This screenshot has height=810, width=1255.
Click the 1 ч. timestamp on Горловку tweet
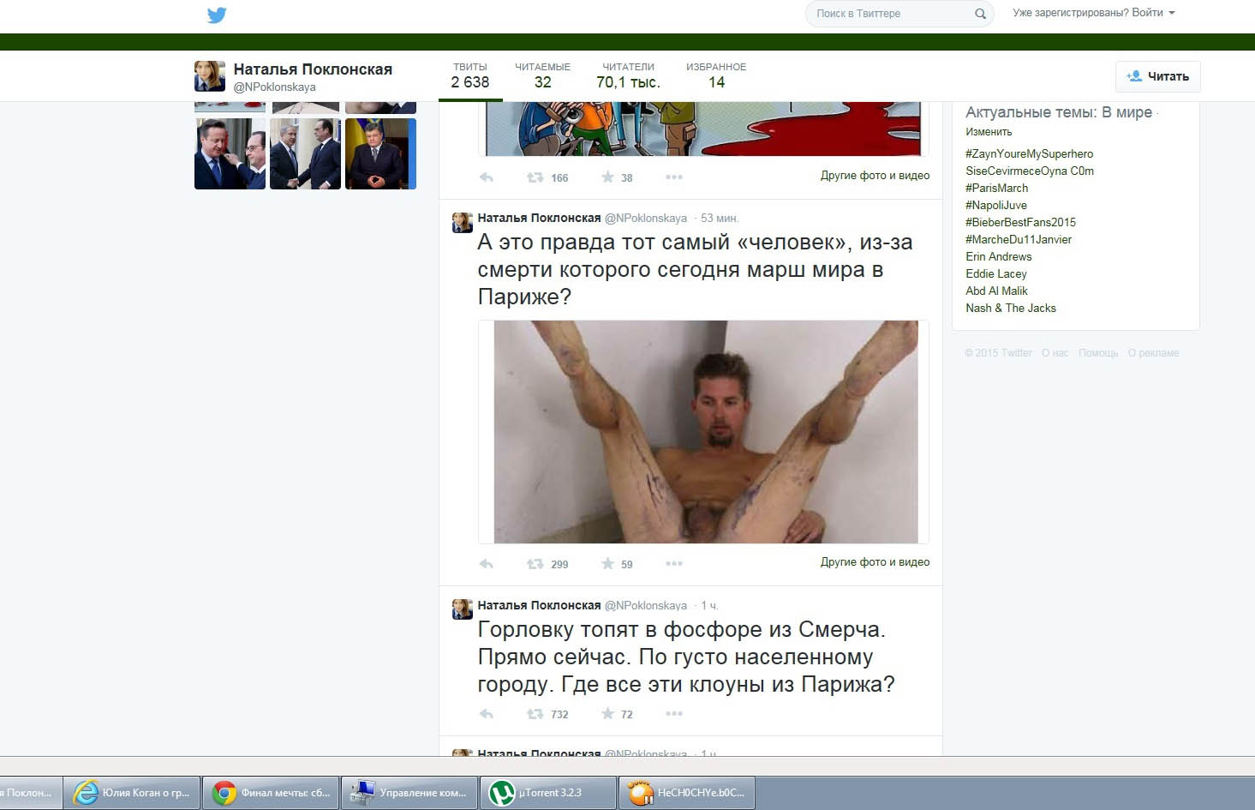click(x=709, y=606)
